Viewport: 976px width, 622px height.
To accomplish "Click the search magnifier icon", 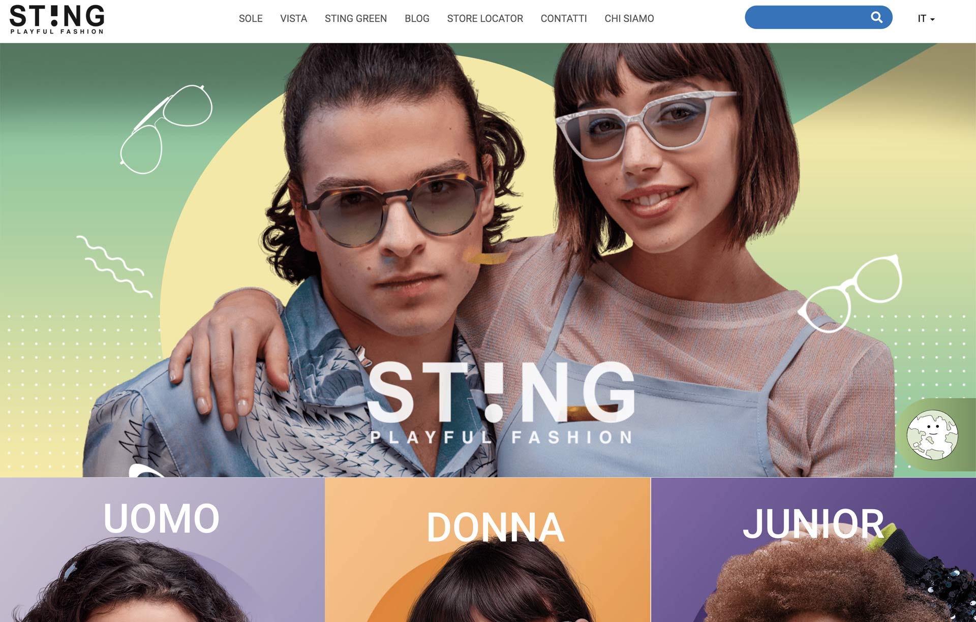I will (876, 17).
